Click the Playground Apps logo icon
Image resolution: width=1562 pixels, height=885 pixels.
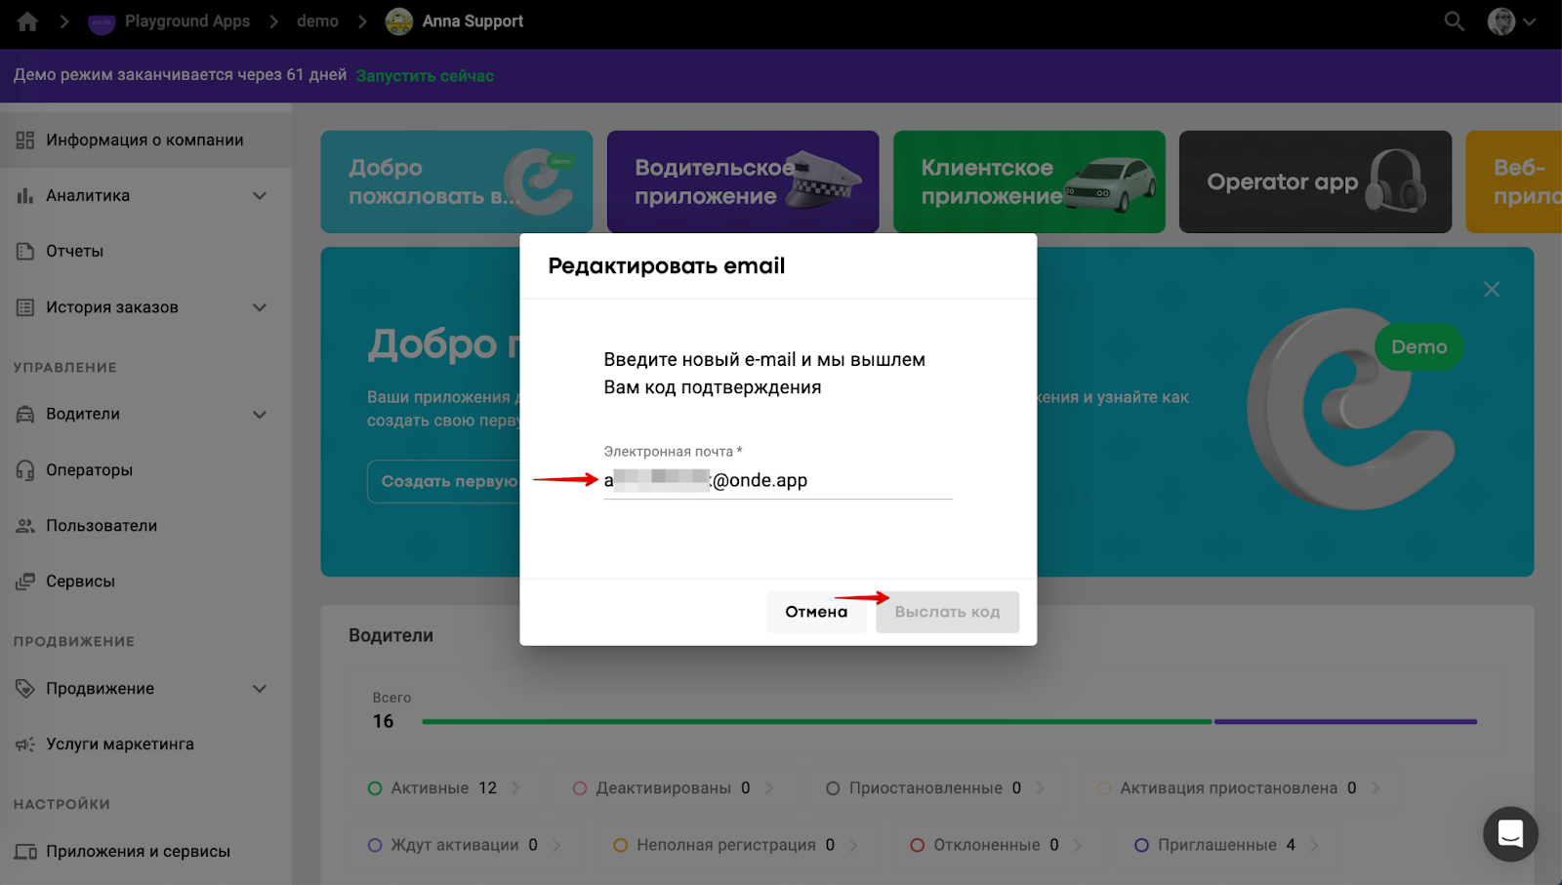[102, 21]
